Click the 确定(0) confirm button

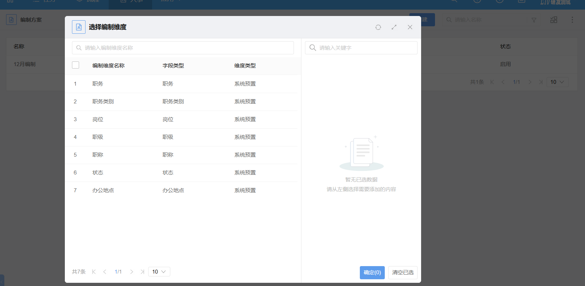372,272
